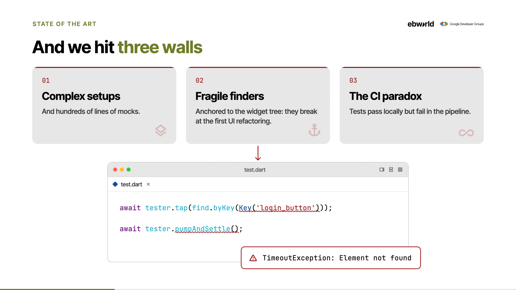
Task: Click the layers icon on Complex setups card
Action: 161,130
